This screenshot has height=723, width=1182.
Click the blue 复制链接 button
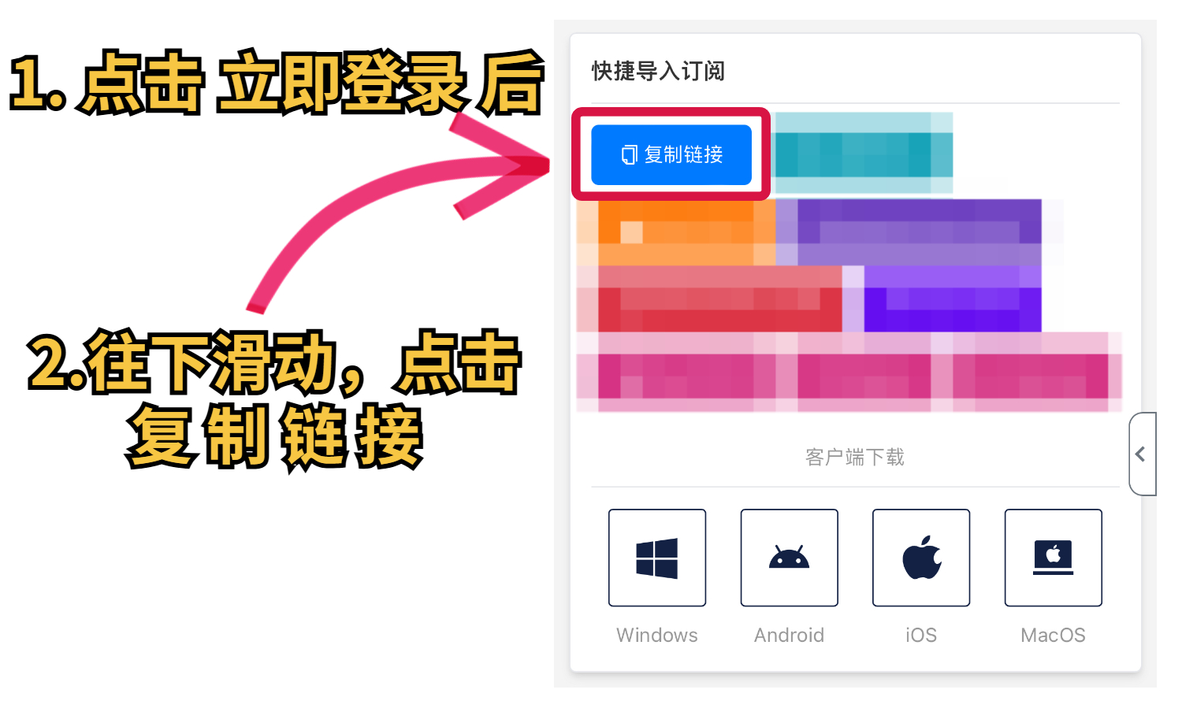[x=671, y=154]
